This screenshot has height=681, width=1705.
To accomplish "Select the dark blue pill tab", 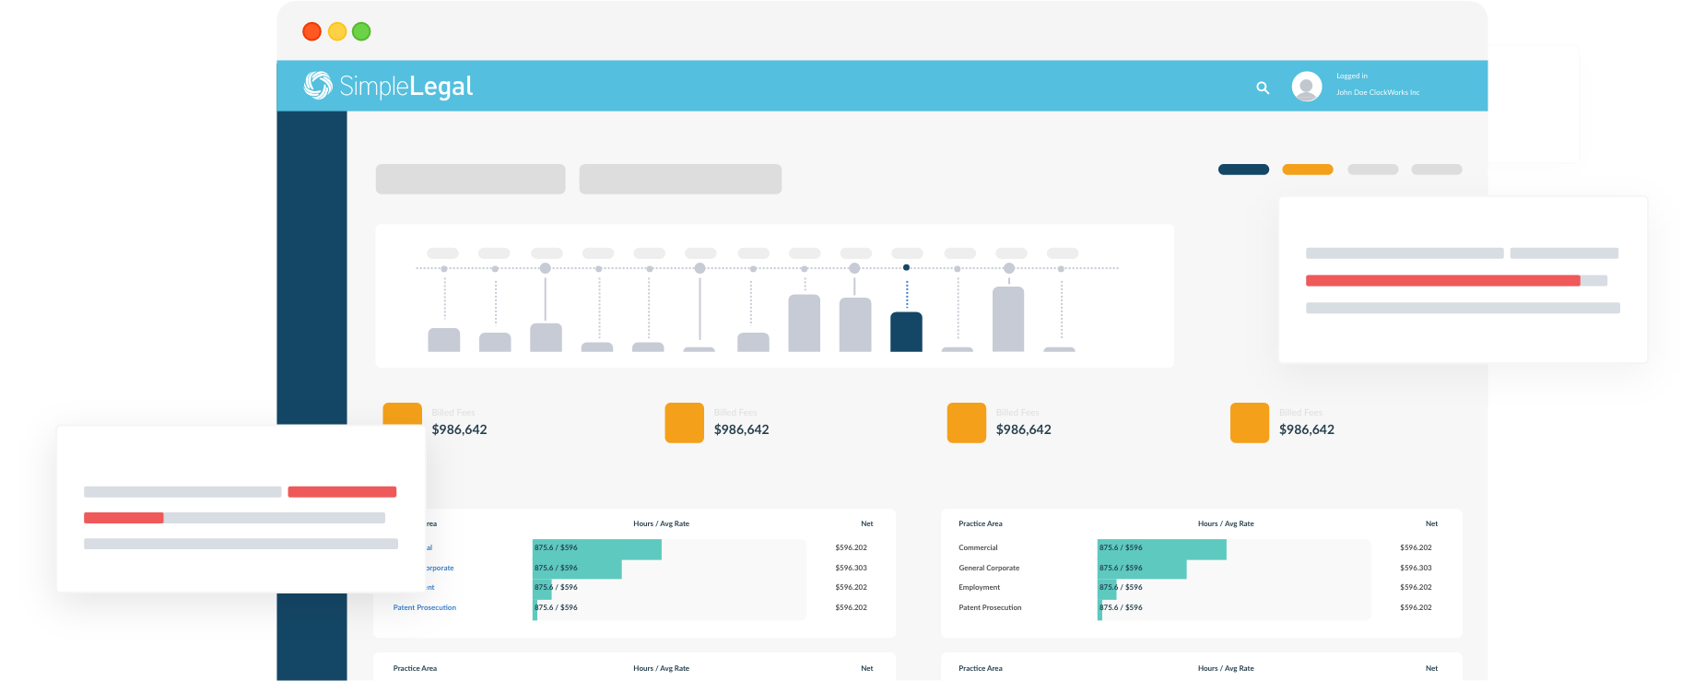I will point(1243,170).
